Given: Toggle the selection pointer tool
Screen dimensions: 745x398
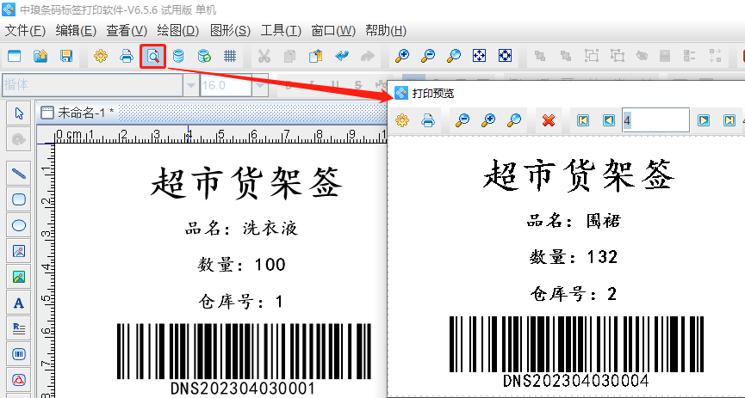Looking at the screenshot, I should tap(19, 113).
